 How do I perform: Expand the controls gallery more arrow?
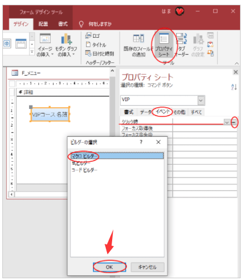pos(32,52)
